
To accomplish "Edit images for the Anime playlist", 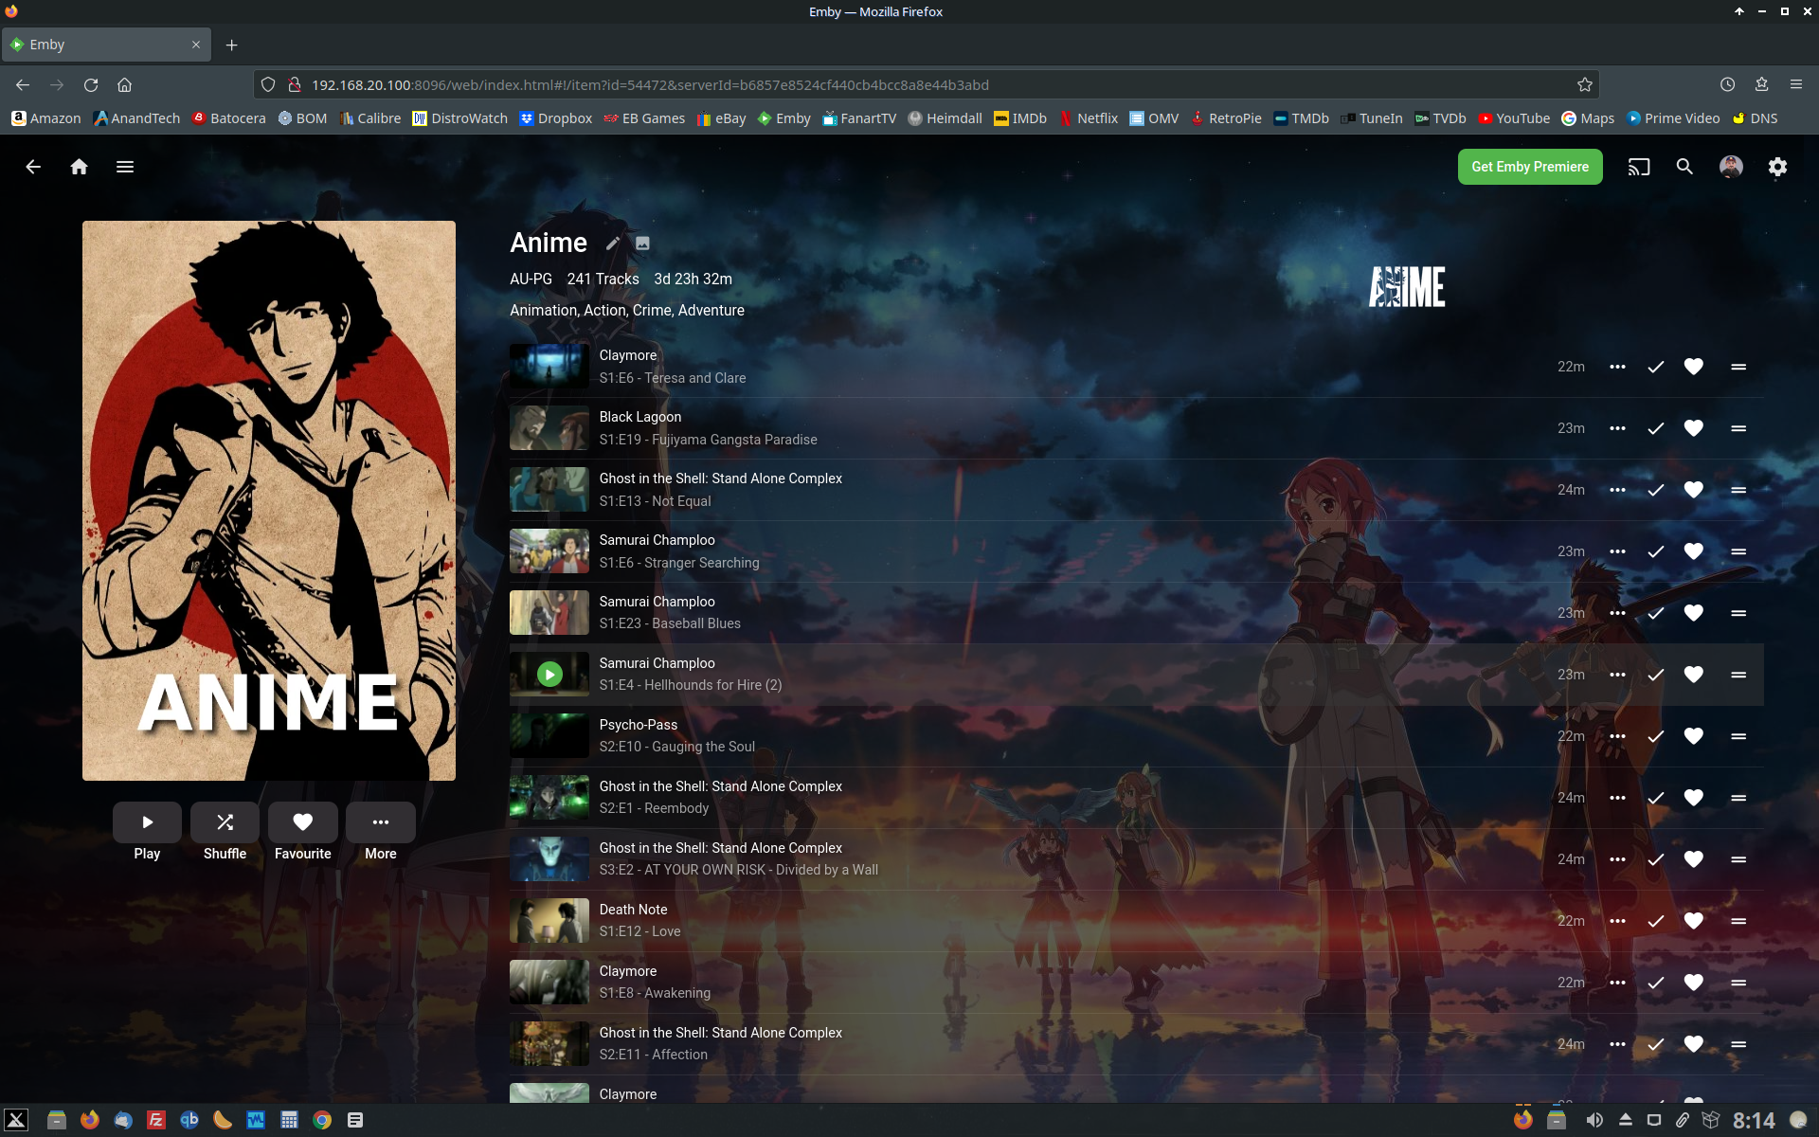I will (642, 244).
